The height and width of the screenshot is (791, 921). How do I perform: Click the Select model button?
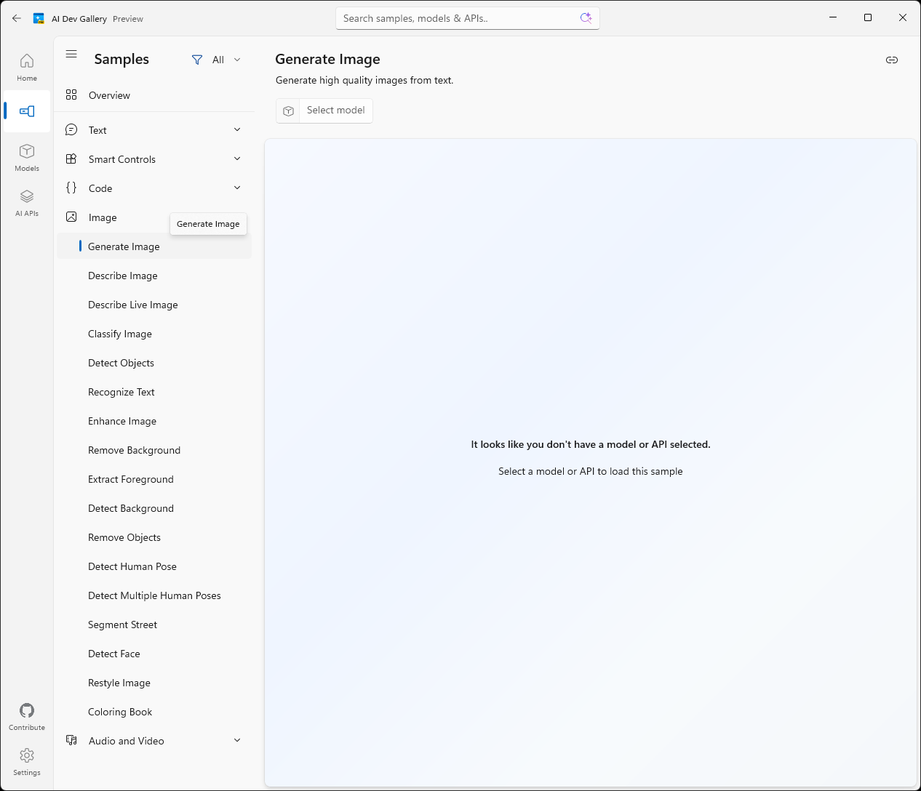point(324,111)
